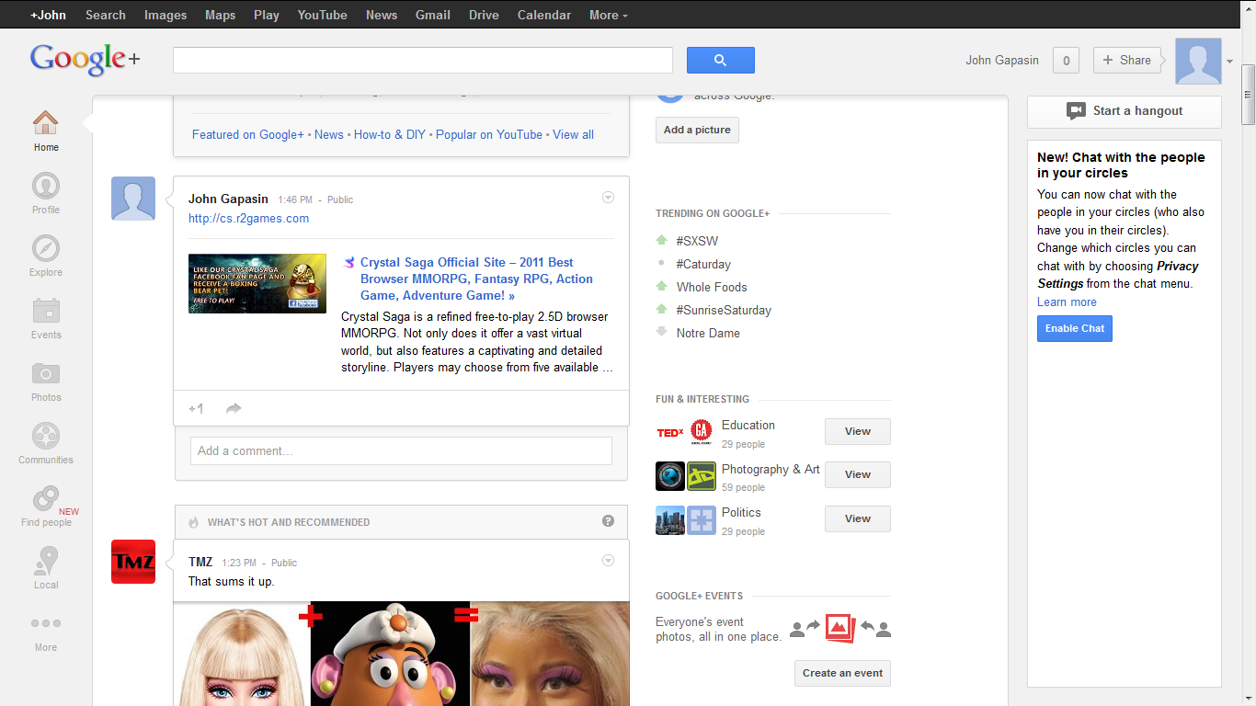View the Photography & Art circle
The width and height of the screenshot is (1256, 706).
coord(857,474)
